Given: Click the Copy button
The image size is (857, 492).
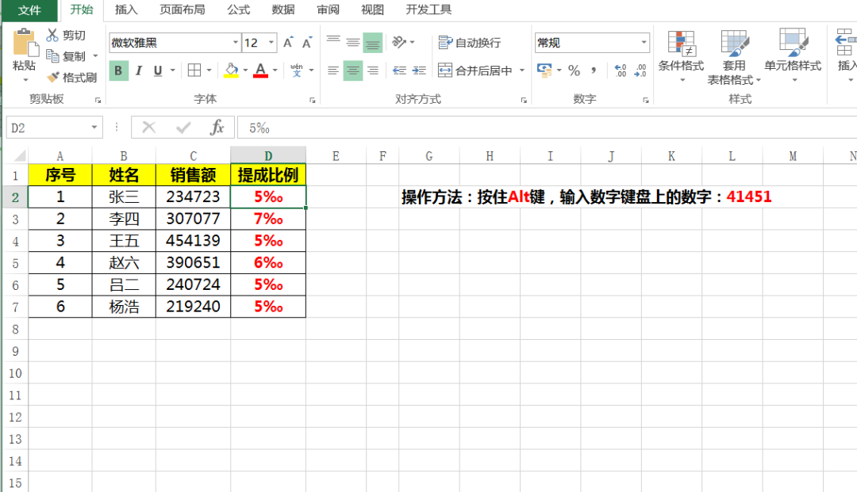Looking at the screenshot, I should 66,56.
